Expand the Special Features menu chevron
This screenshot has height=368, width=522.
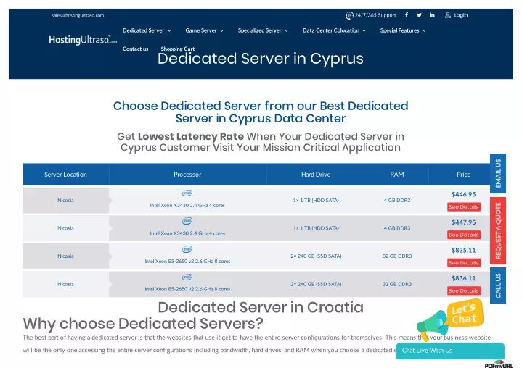click(x=424, y=30)
